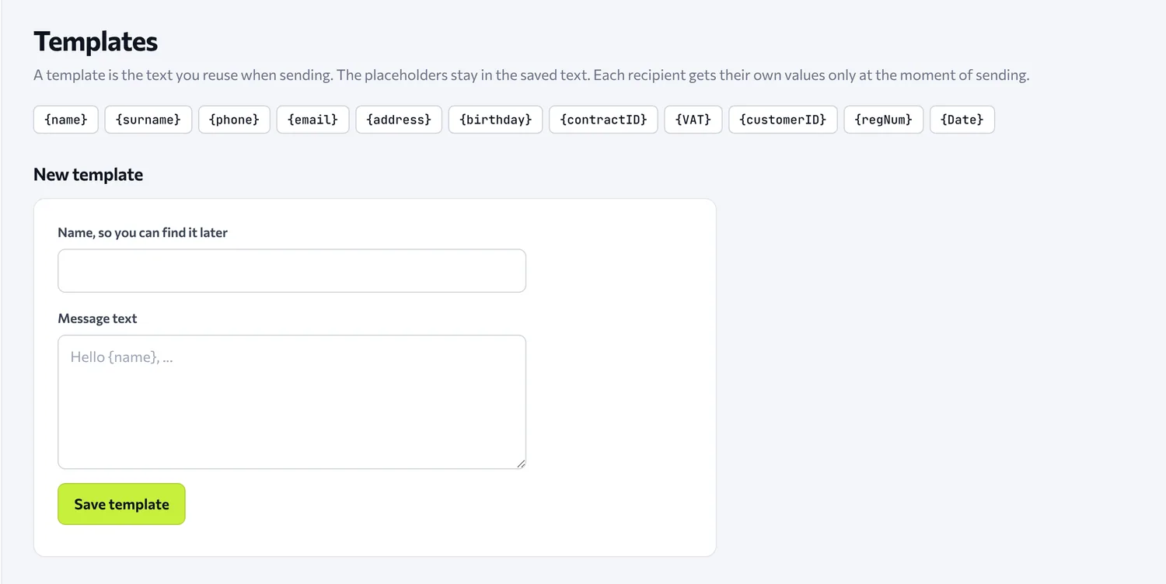
Task: Add the {address} placeholder chip
Action: pyautogui.click(x=399, y=120)
